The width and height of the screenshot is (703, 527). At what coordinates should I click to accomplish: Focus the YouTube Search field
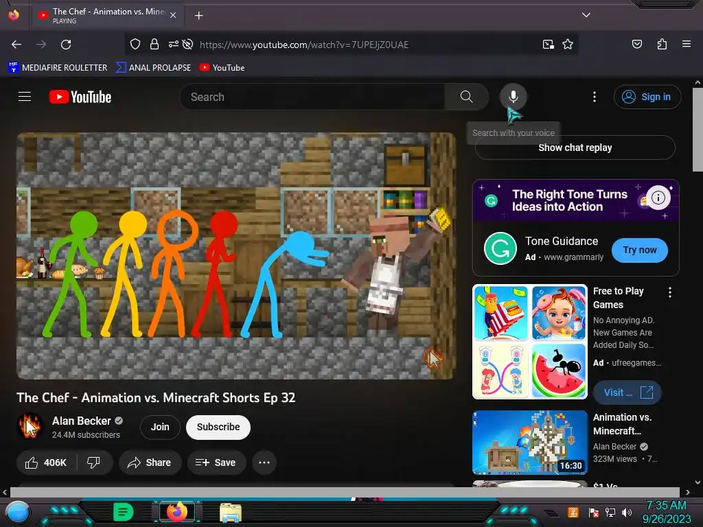point(313,97)
